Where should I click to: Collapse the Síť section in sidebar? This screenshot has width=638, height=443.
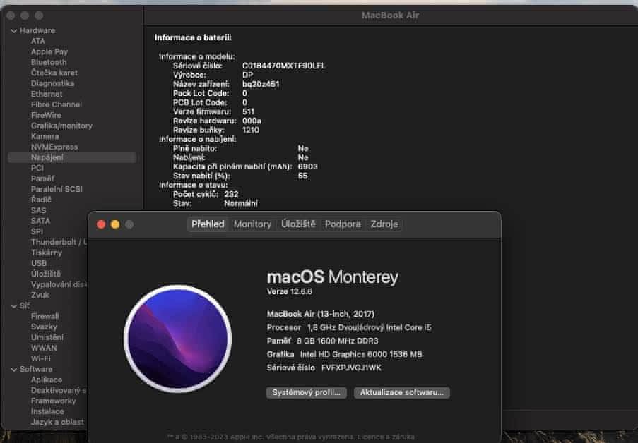(14, 306)
